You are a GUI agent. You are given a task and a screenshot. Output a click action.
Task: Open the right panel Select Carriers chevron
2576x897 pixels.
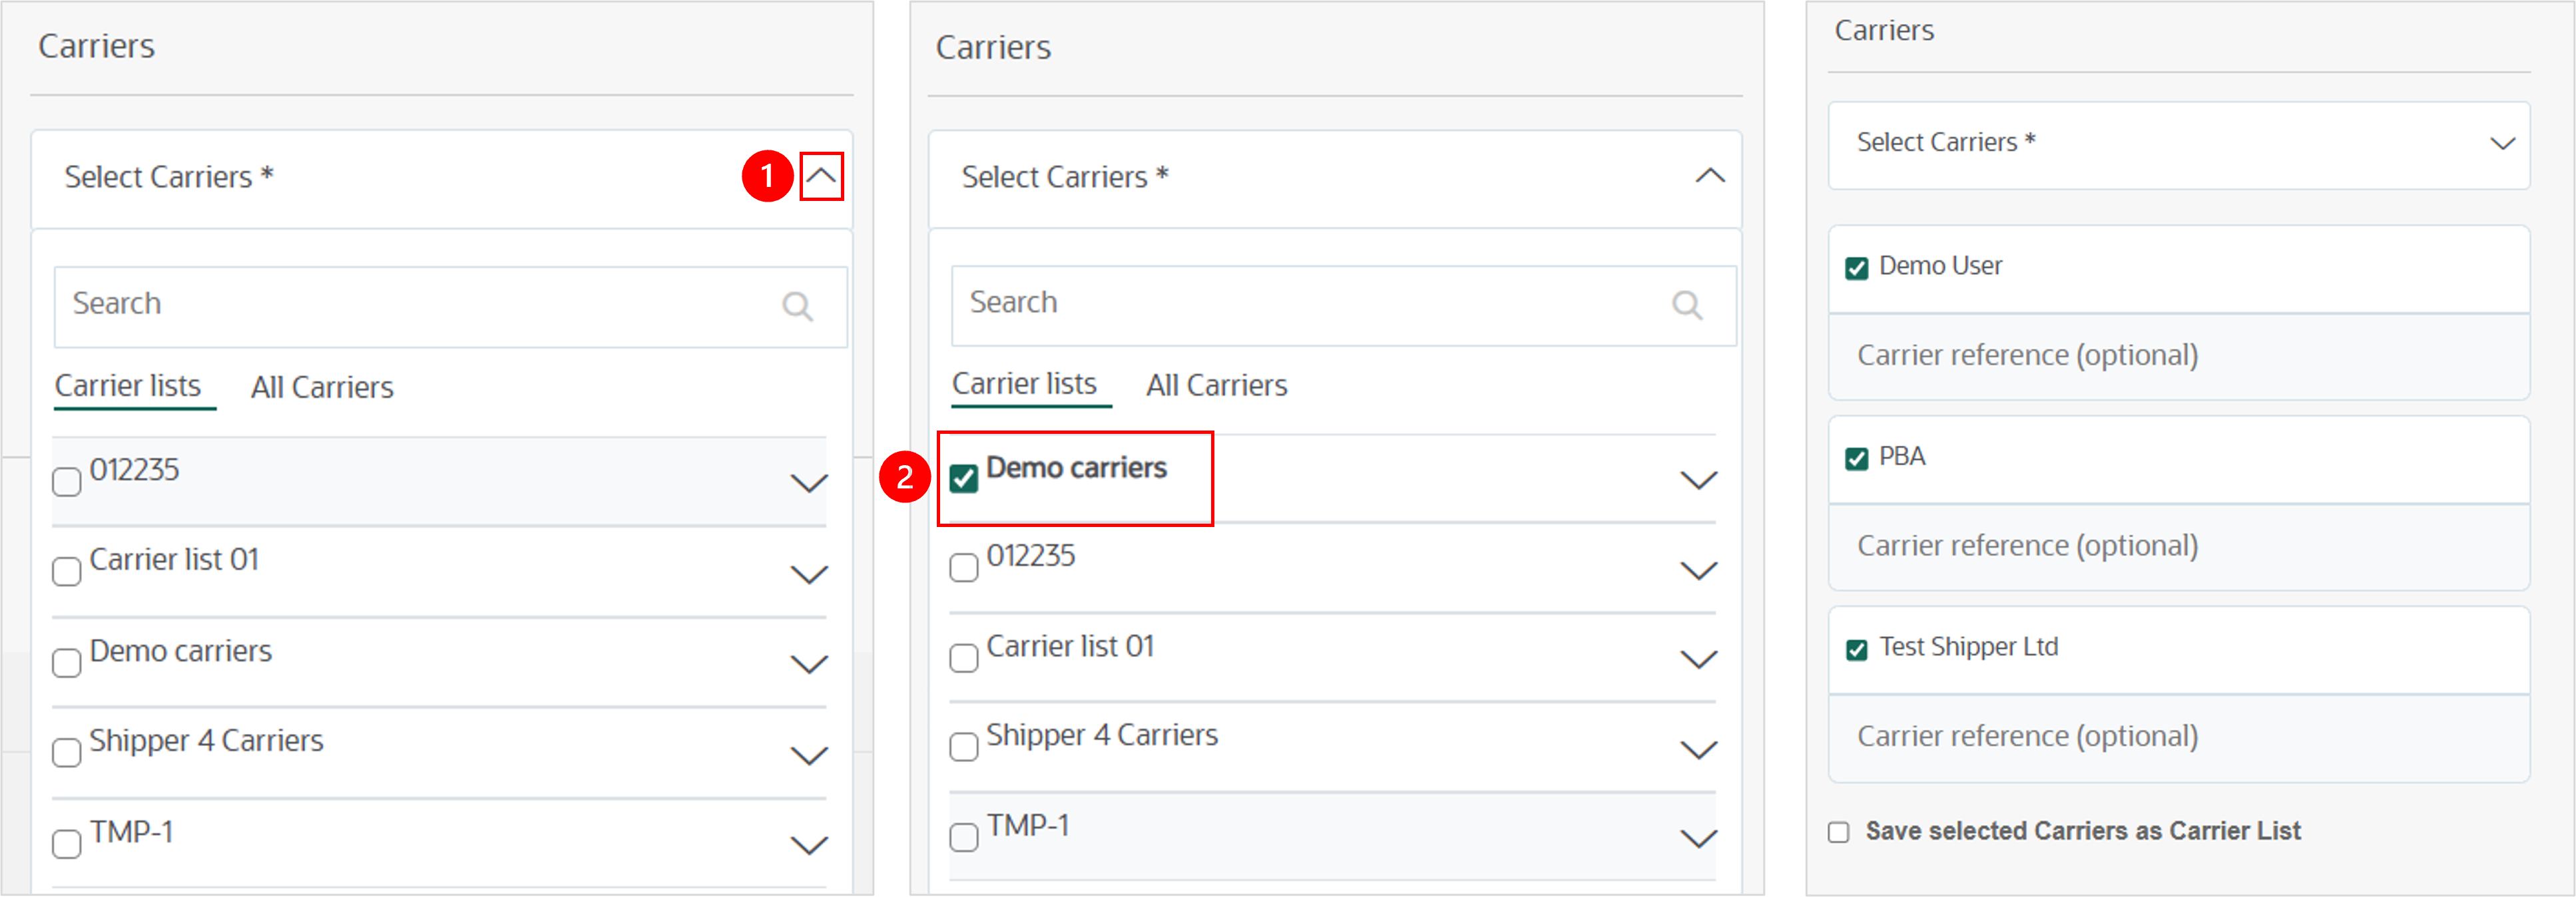click(2502, 144)
